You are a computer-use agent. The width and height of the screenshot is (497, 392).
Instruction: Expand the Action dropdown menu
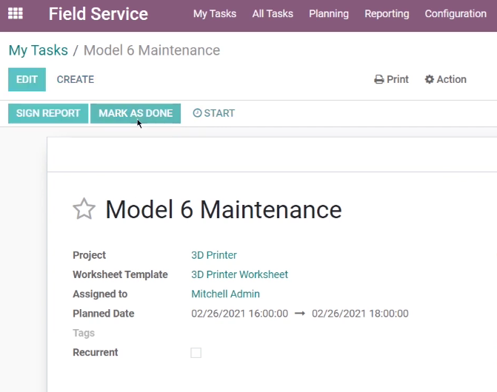446,79
